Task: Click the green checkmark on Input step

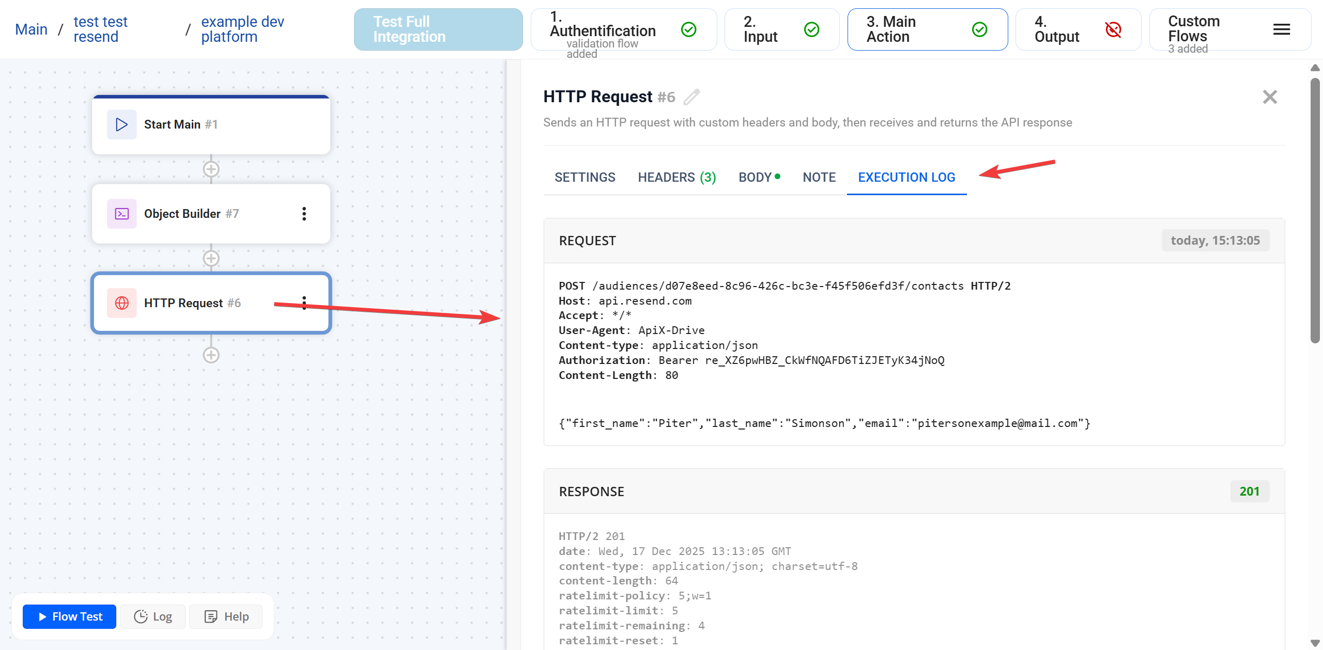Action: coord(811,29)
